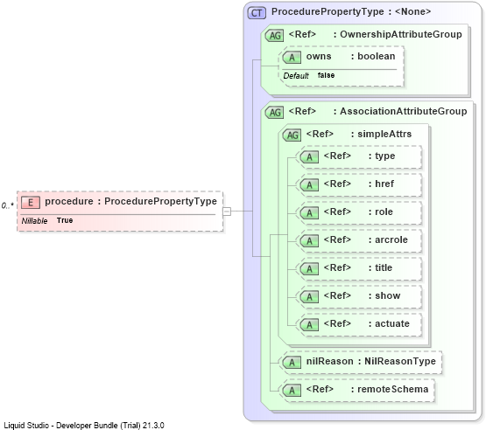Select the ': arcrole' attribute reference
Viewport: 486px width, 430px height.
(388, 239)
